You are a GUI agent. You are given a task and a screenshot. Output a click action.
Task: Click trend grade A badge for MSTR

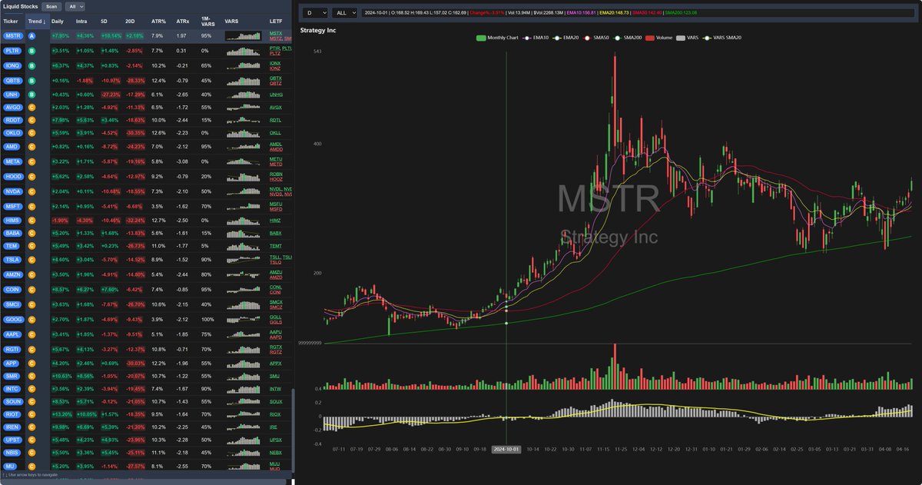coord(32,36)
